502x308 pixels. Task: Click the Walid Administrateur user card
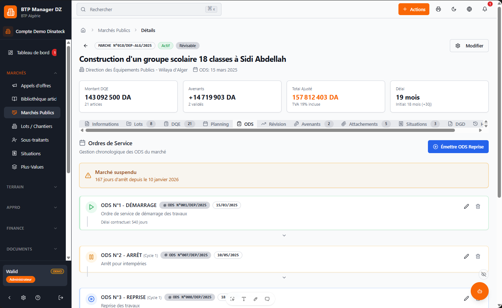35,276
